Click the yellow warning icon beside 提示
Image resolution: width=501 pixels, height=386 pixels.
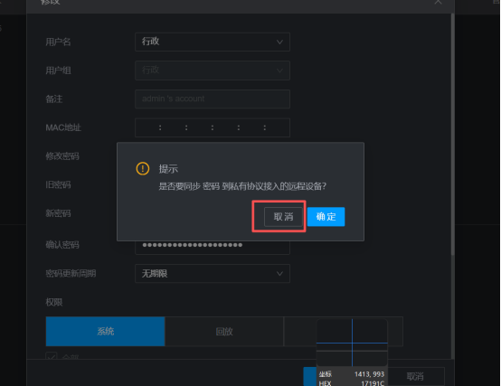tap(143, 168)
